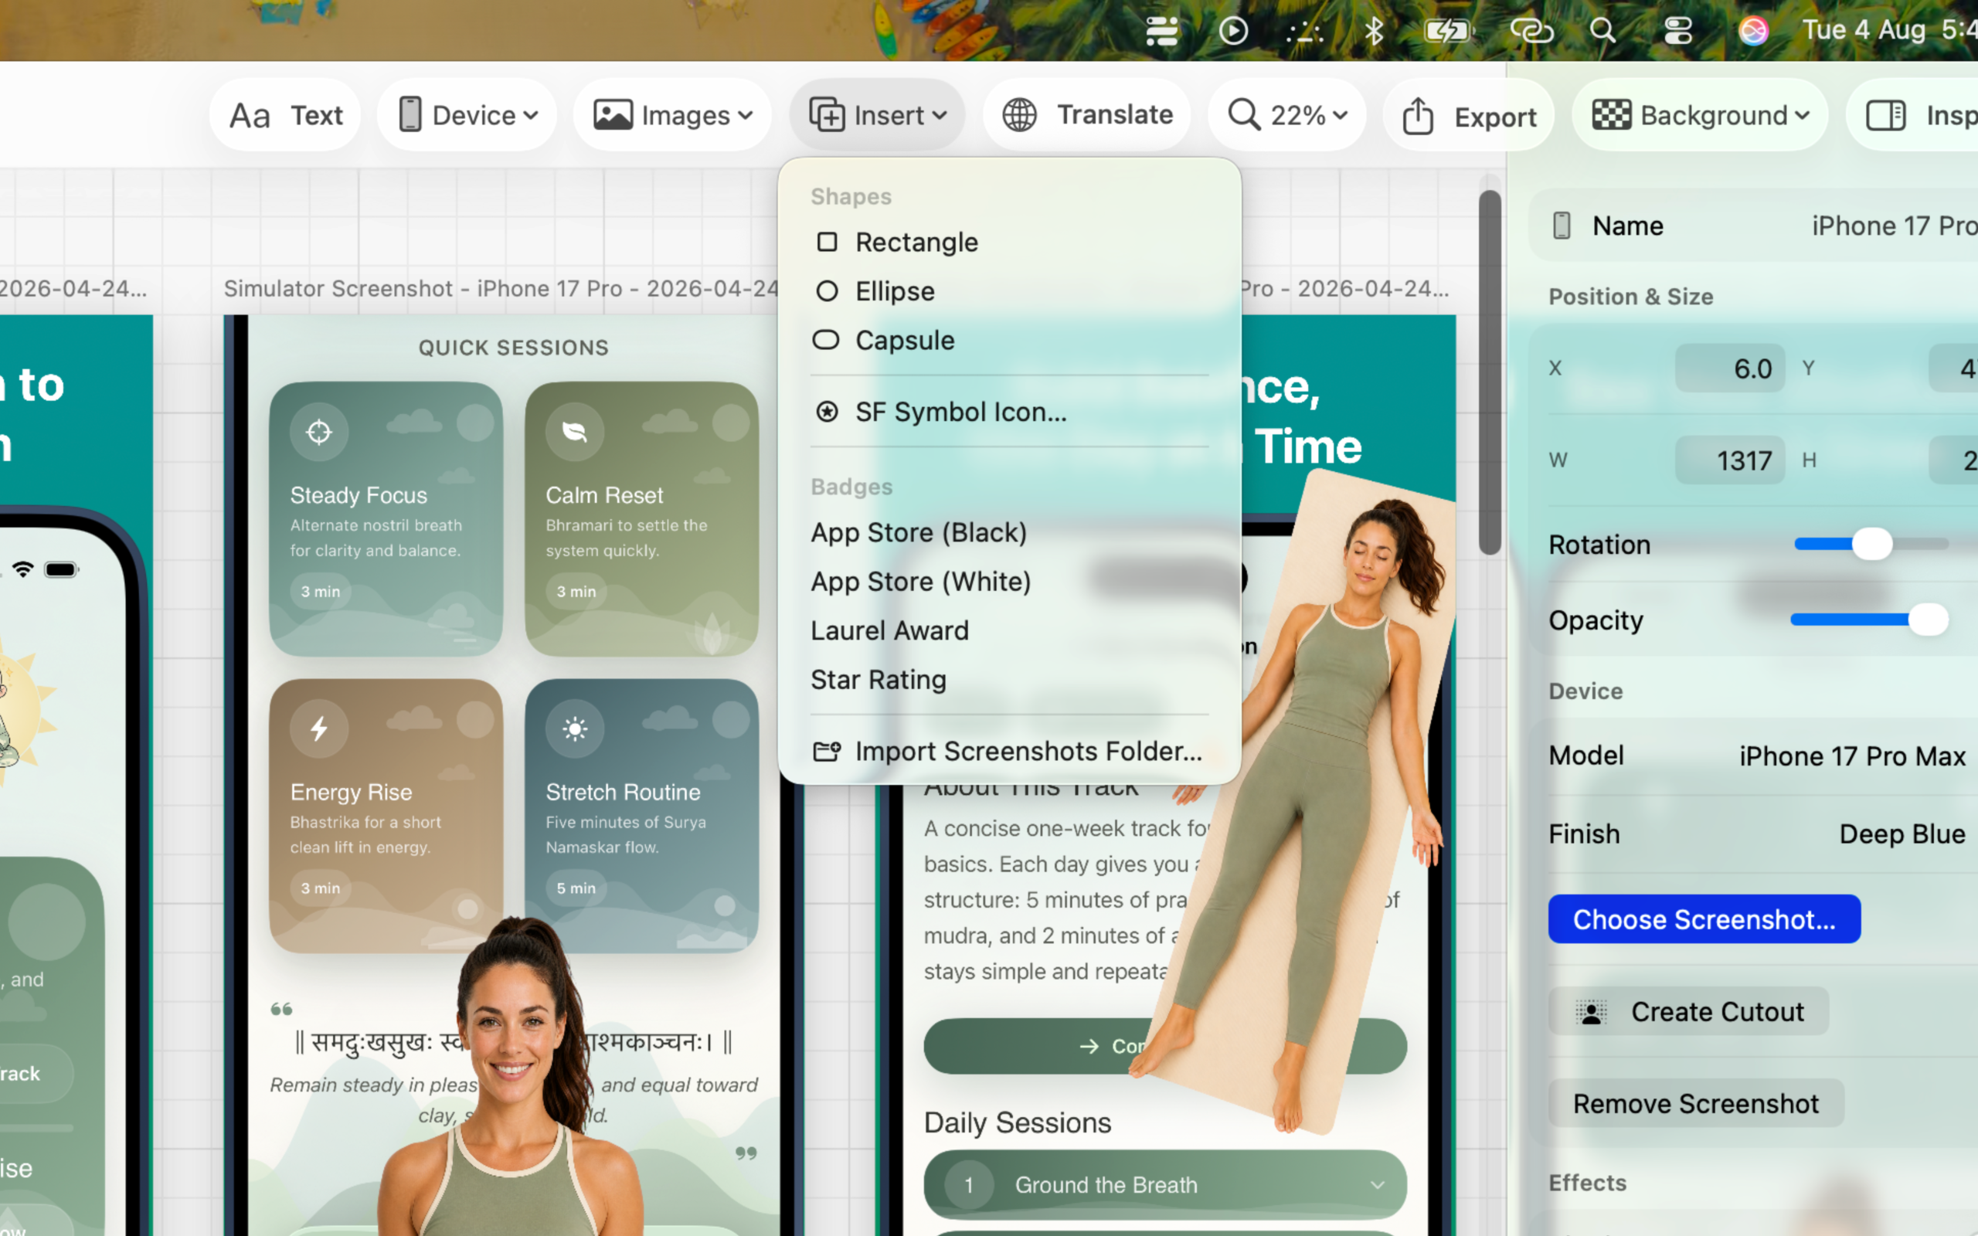
Task: Click the Text tool button
Action: coord(284,115)
